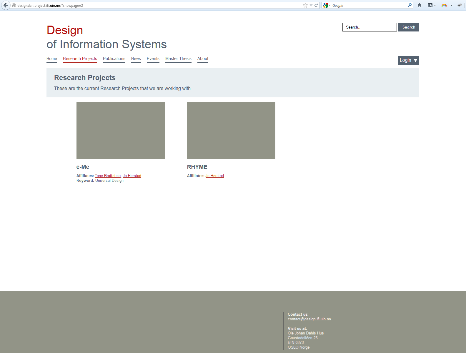Click the Research Projects heading
The image size is (466, 353).
coord(85,78)
